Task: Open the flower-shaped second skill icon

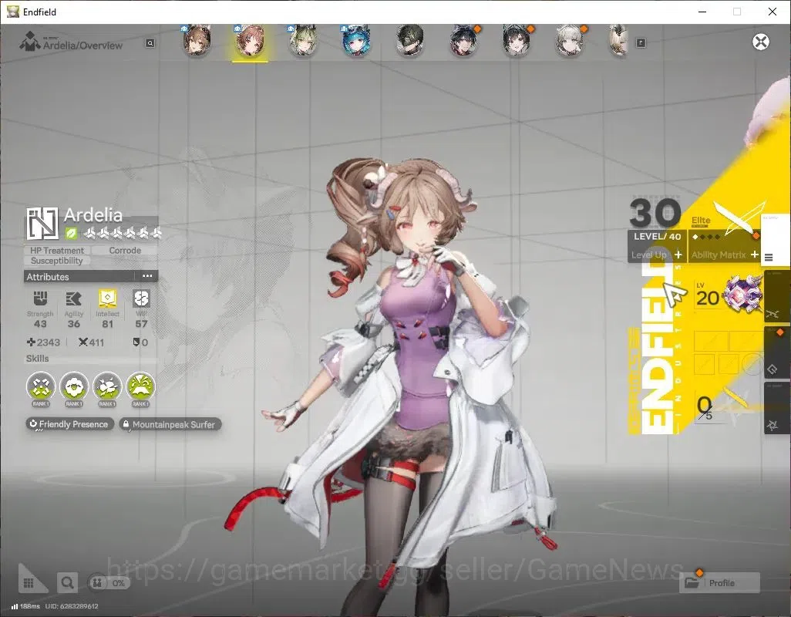Action: click(74, 387)
